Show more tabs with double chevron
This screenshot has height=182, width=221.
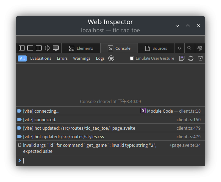[x=179, y=48]
